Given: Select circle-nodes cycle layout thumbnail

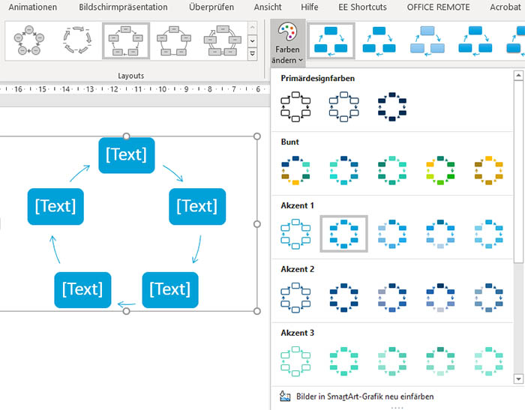Looking at the screenshot, I should pos(29,40).
